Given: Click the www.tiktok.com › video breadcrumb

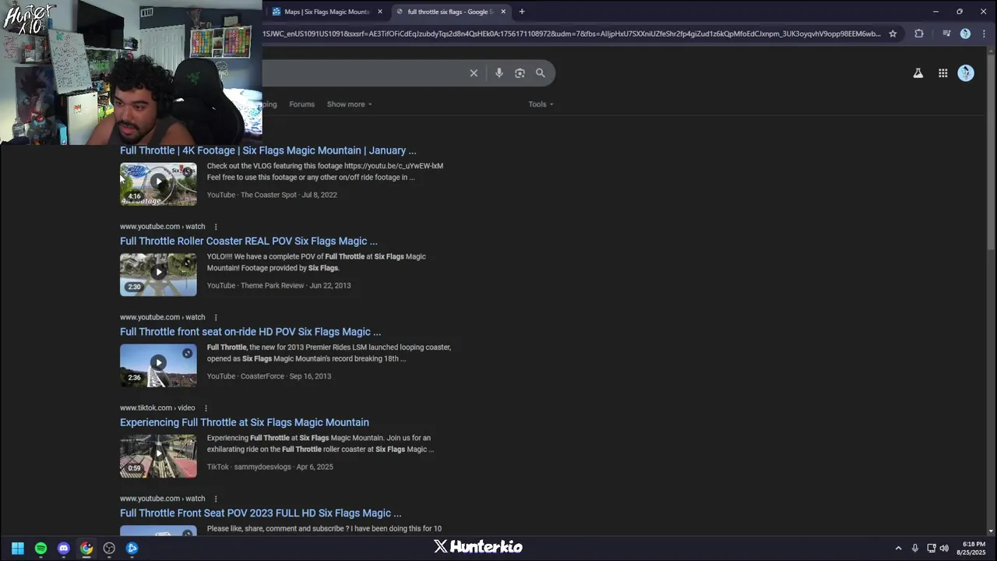Looking at the screenshot, I should (x=157, y=408).
